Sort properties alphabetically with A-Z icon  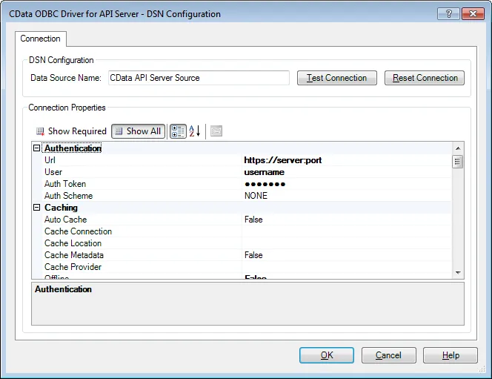(194, 131)
